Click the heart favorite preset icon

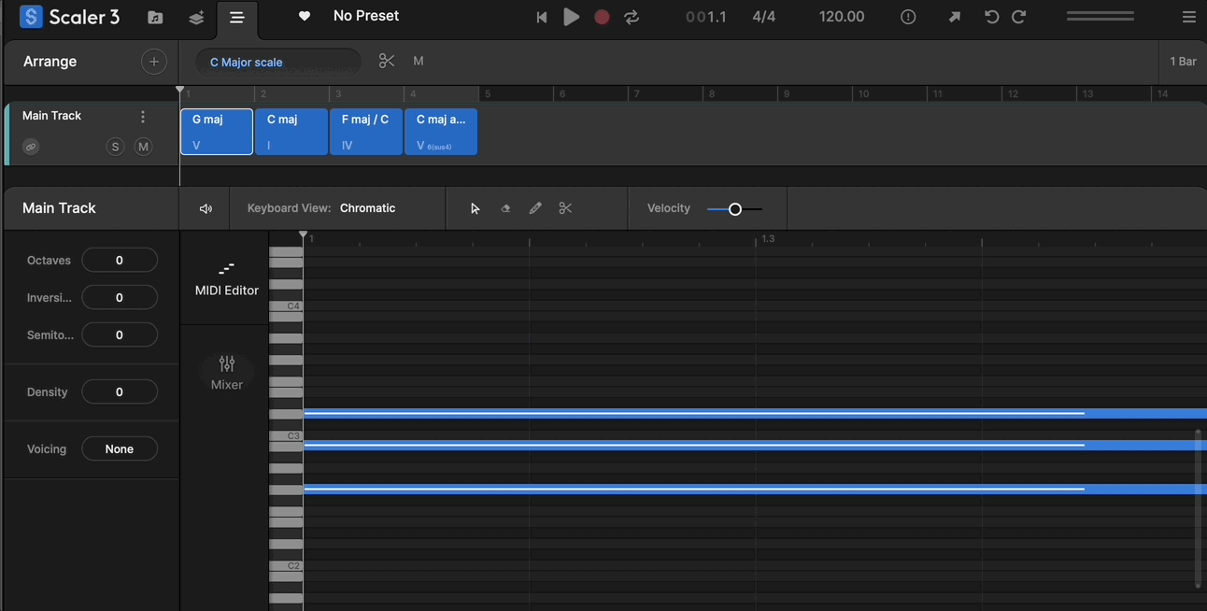pyautogui.click(x=305, y=17)
